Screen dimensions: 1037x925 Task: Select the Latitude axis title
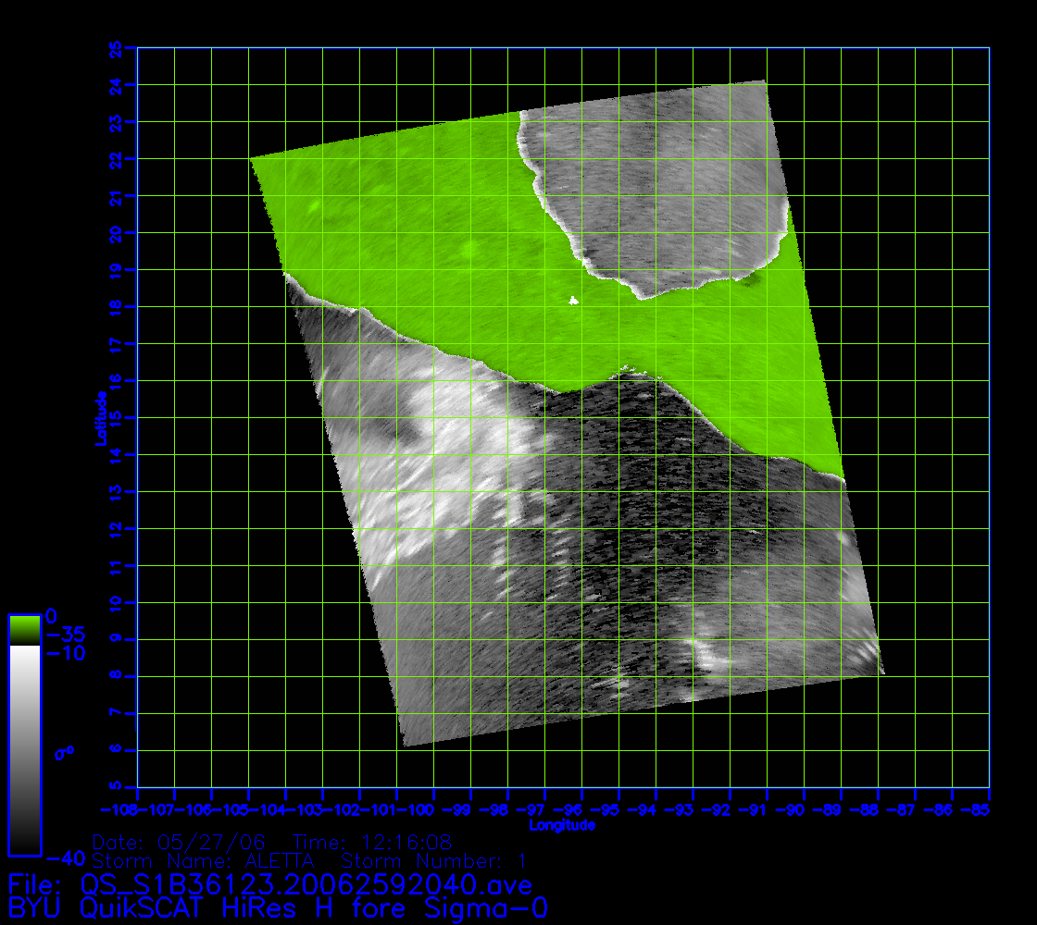click(x=99, y=418)
